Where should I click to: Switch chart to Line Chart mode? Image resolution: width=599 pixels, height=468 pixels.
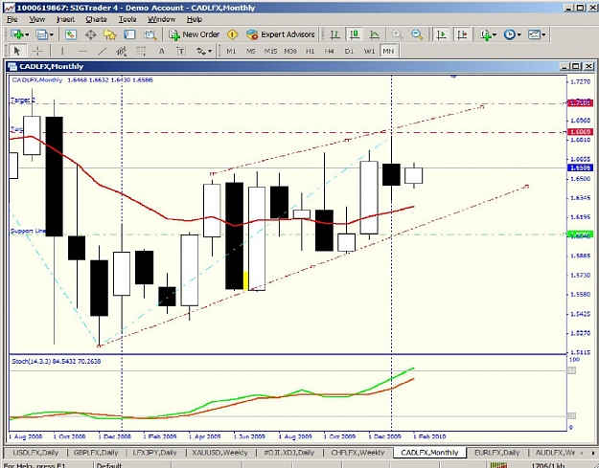point(375,34)
